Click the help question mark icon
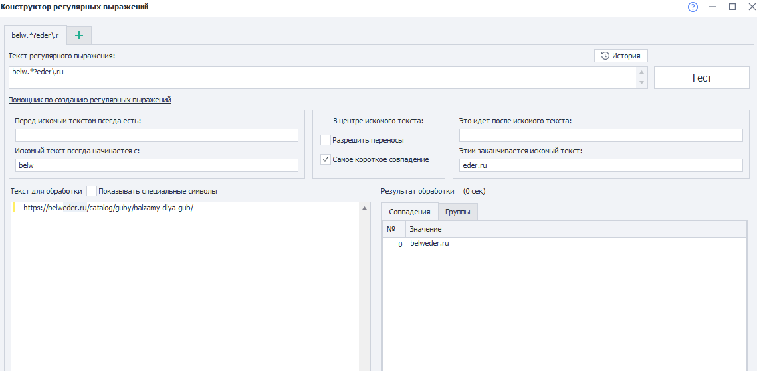The height and width of the screenshot is (371, 757). coord(693,7)
